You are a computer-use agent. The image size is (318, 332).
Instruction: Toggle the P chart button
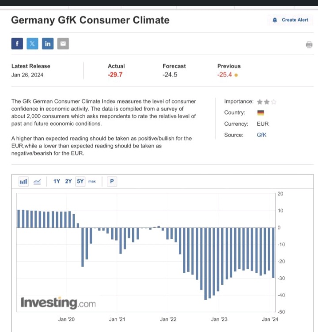tap(112, 181)
